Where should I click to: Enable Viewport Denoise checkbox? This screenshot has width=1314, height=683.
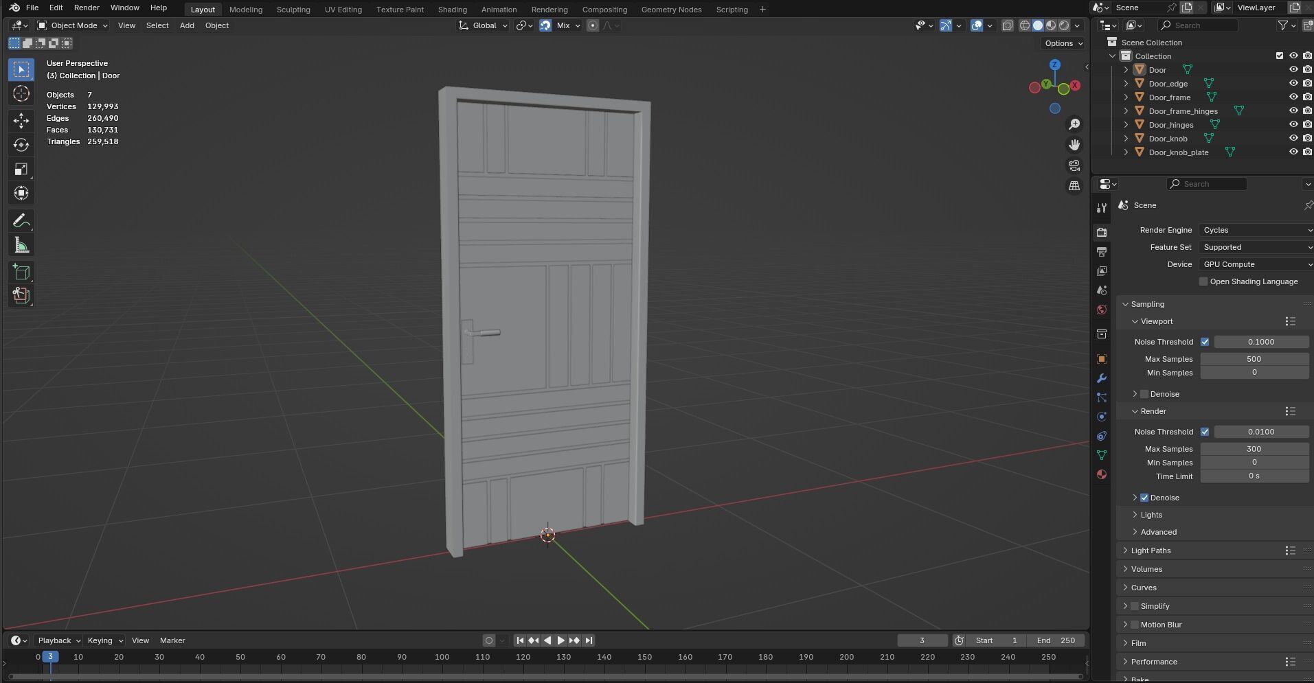1144,394
